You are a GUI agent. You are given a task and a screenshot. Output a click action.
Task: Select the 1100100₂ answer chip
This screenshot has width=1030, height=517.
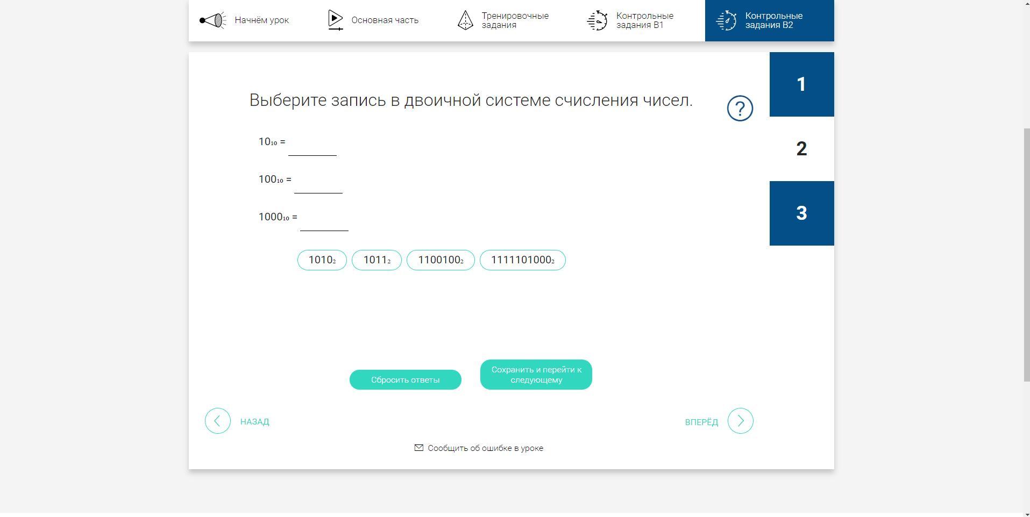441,260
